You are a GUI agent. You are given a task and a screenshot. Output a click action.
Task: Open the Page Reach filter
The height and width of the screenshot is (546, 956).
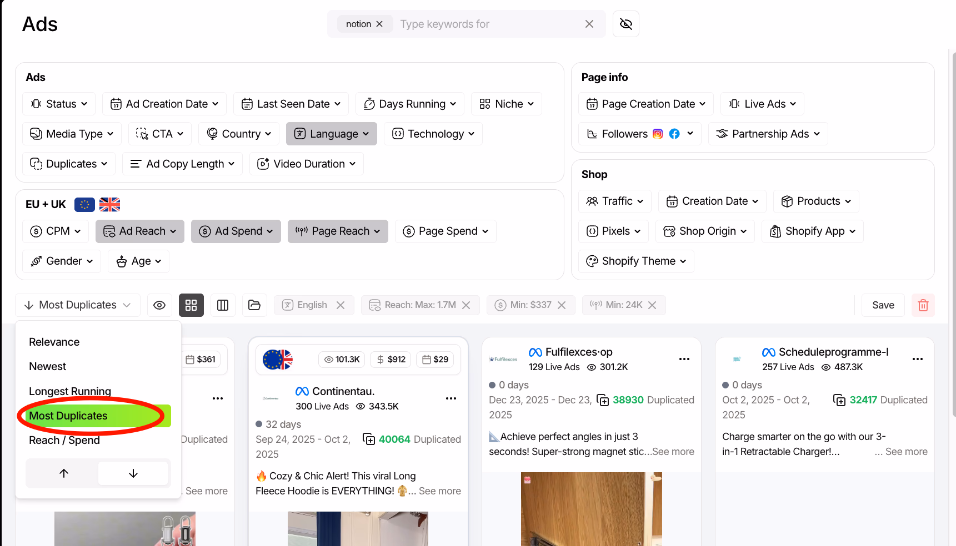point(338,231)
